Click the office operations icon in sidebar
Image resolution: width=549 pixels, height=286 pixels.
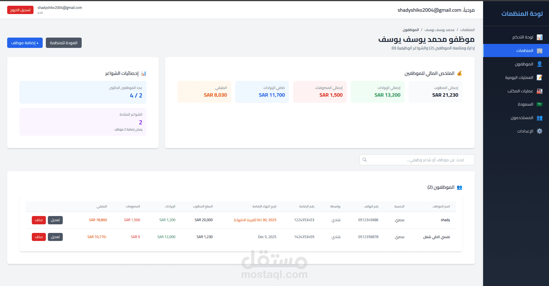540,91
